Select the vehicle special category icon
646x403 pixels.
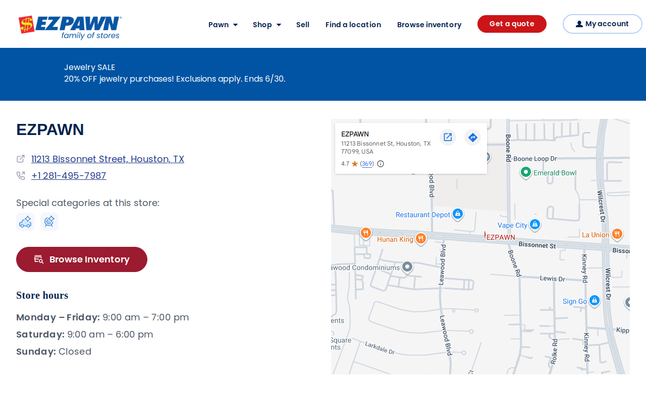point(25,222)
